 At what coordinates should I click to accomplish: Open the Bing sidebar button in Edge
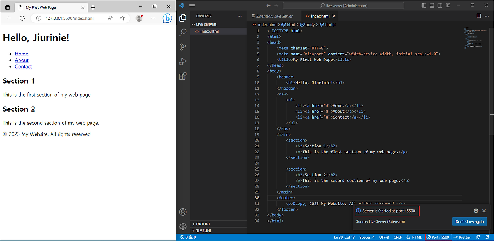pos(167,18)
